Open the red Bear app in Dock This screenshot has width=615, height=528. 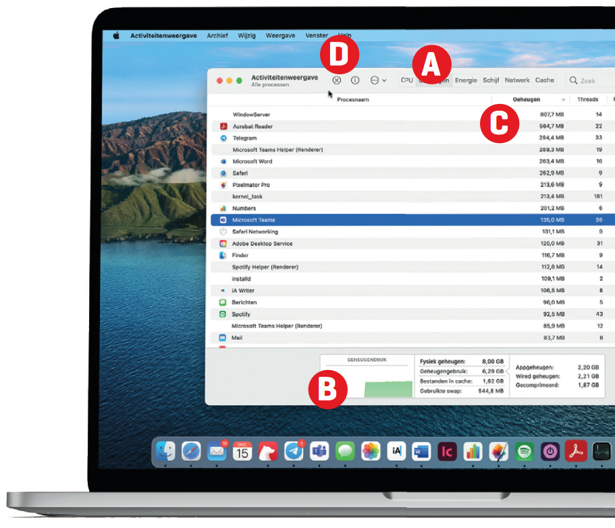click(x=268, y=451)
